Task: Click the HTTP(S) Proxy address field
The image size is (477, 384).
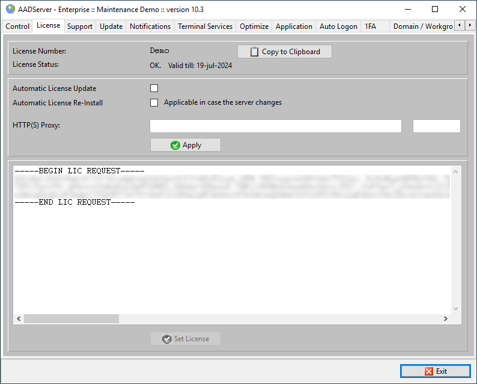Action: (275, 126)
